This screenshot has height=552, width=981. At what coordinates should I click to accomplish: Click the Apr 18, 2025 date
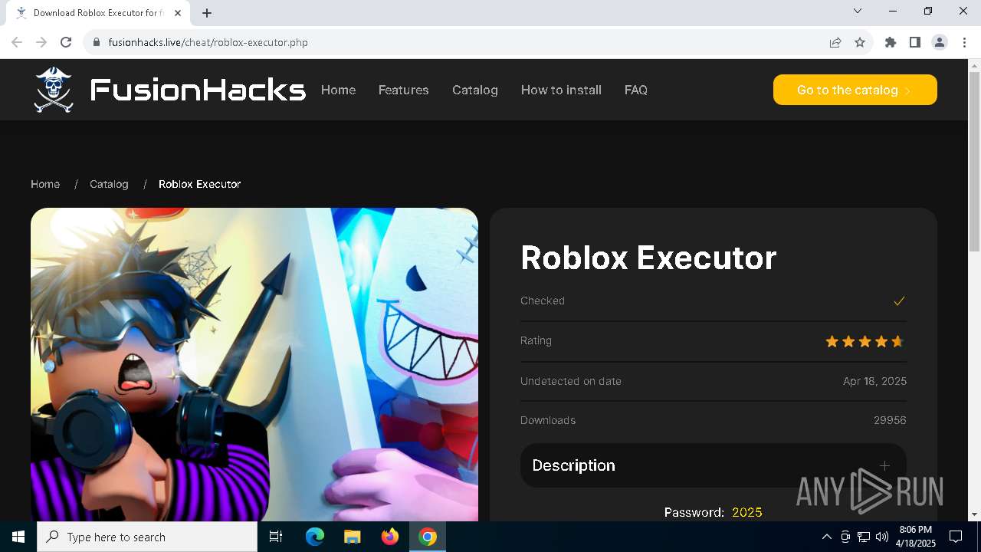click(874, 381)
